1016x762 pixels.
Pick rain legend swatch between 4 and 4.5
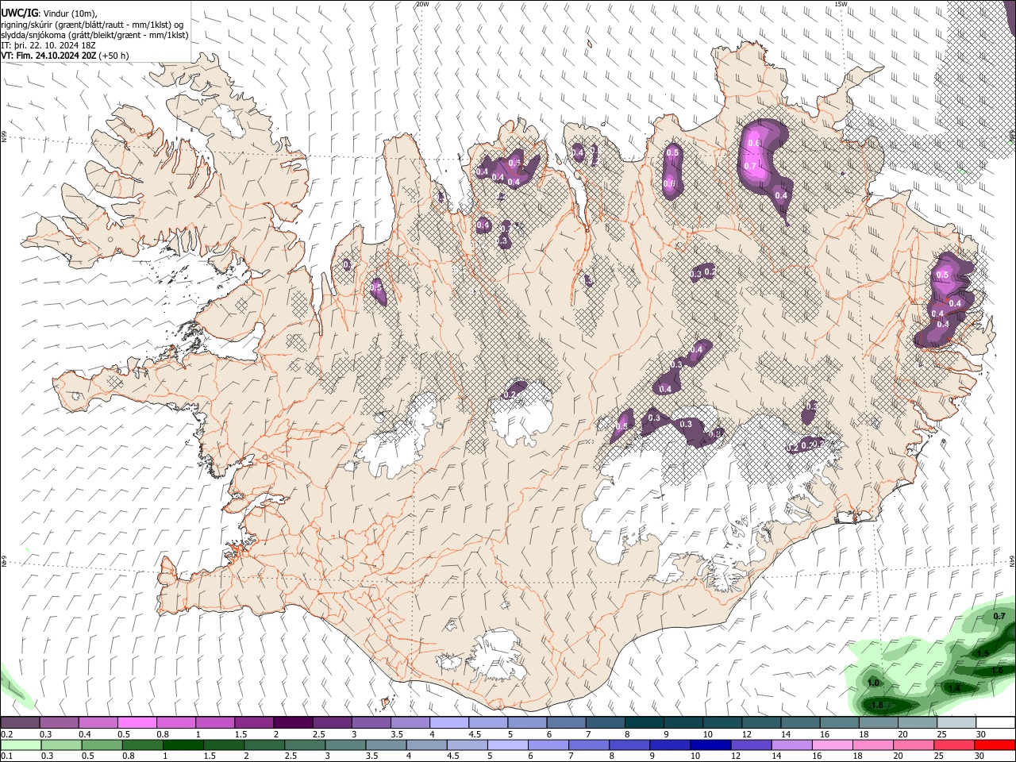click(x=426, y=745)
